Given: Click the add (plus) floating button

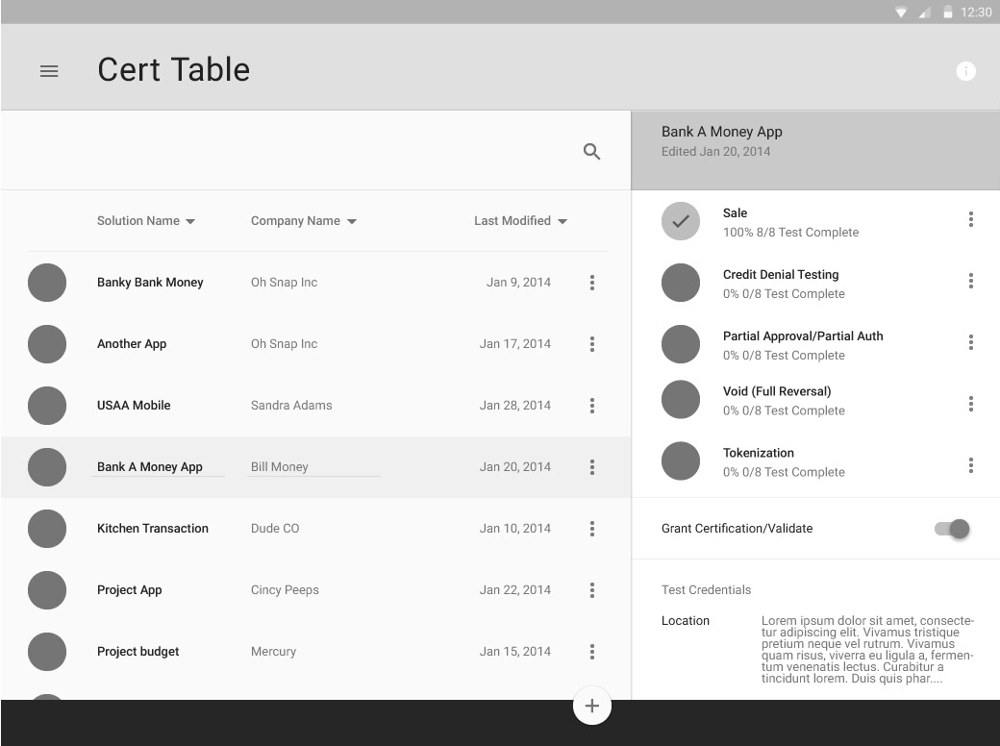Looking at the screenshot, I should [591, 707].
